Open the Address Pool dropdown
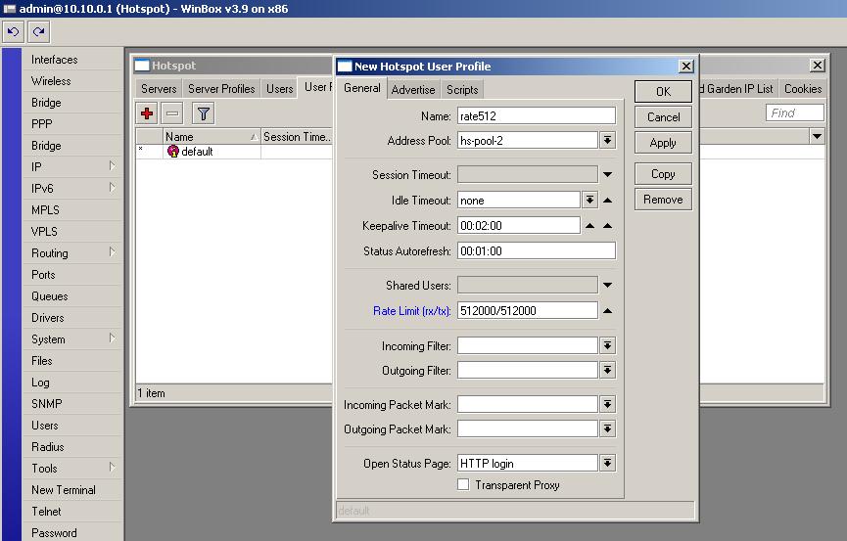 [x=607, y=140]
